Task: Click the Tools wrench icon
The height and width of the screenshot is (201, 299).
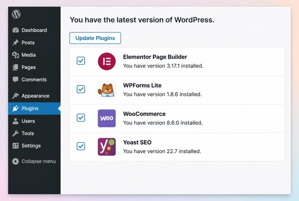Action: pyautogui.click(x=15, y=133)
